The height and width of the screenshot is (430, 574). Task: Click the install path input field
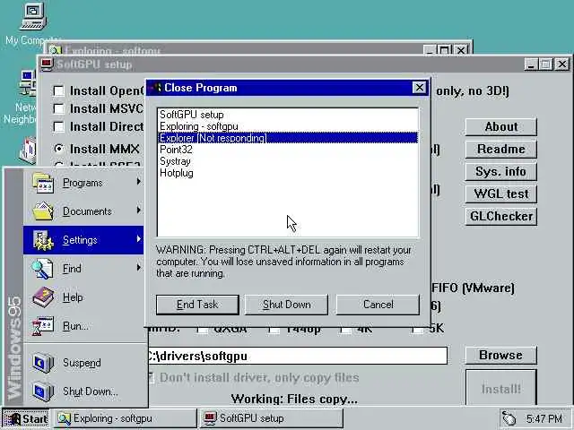[x=297, y=356]
